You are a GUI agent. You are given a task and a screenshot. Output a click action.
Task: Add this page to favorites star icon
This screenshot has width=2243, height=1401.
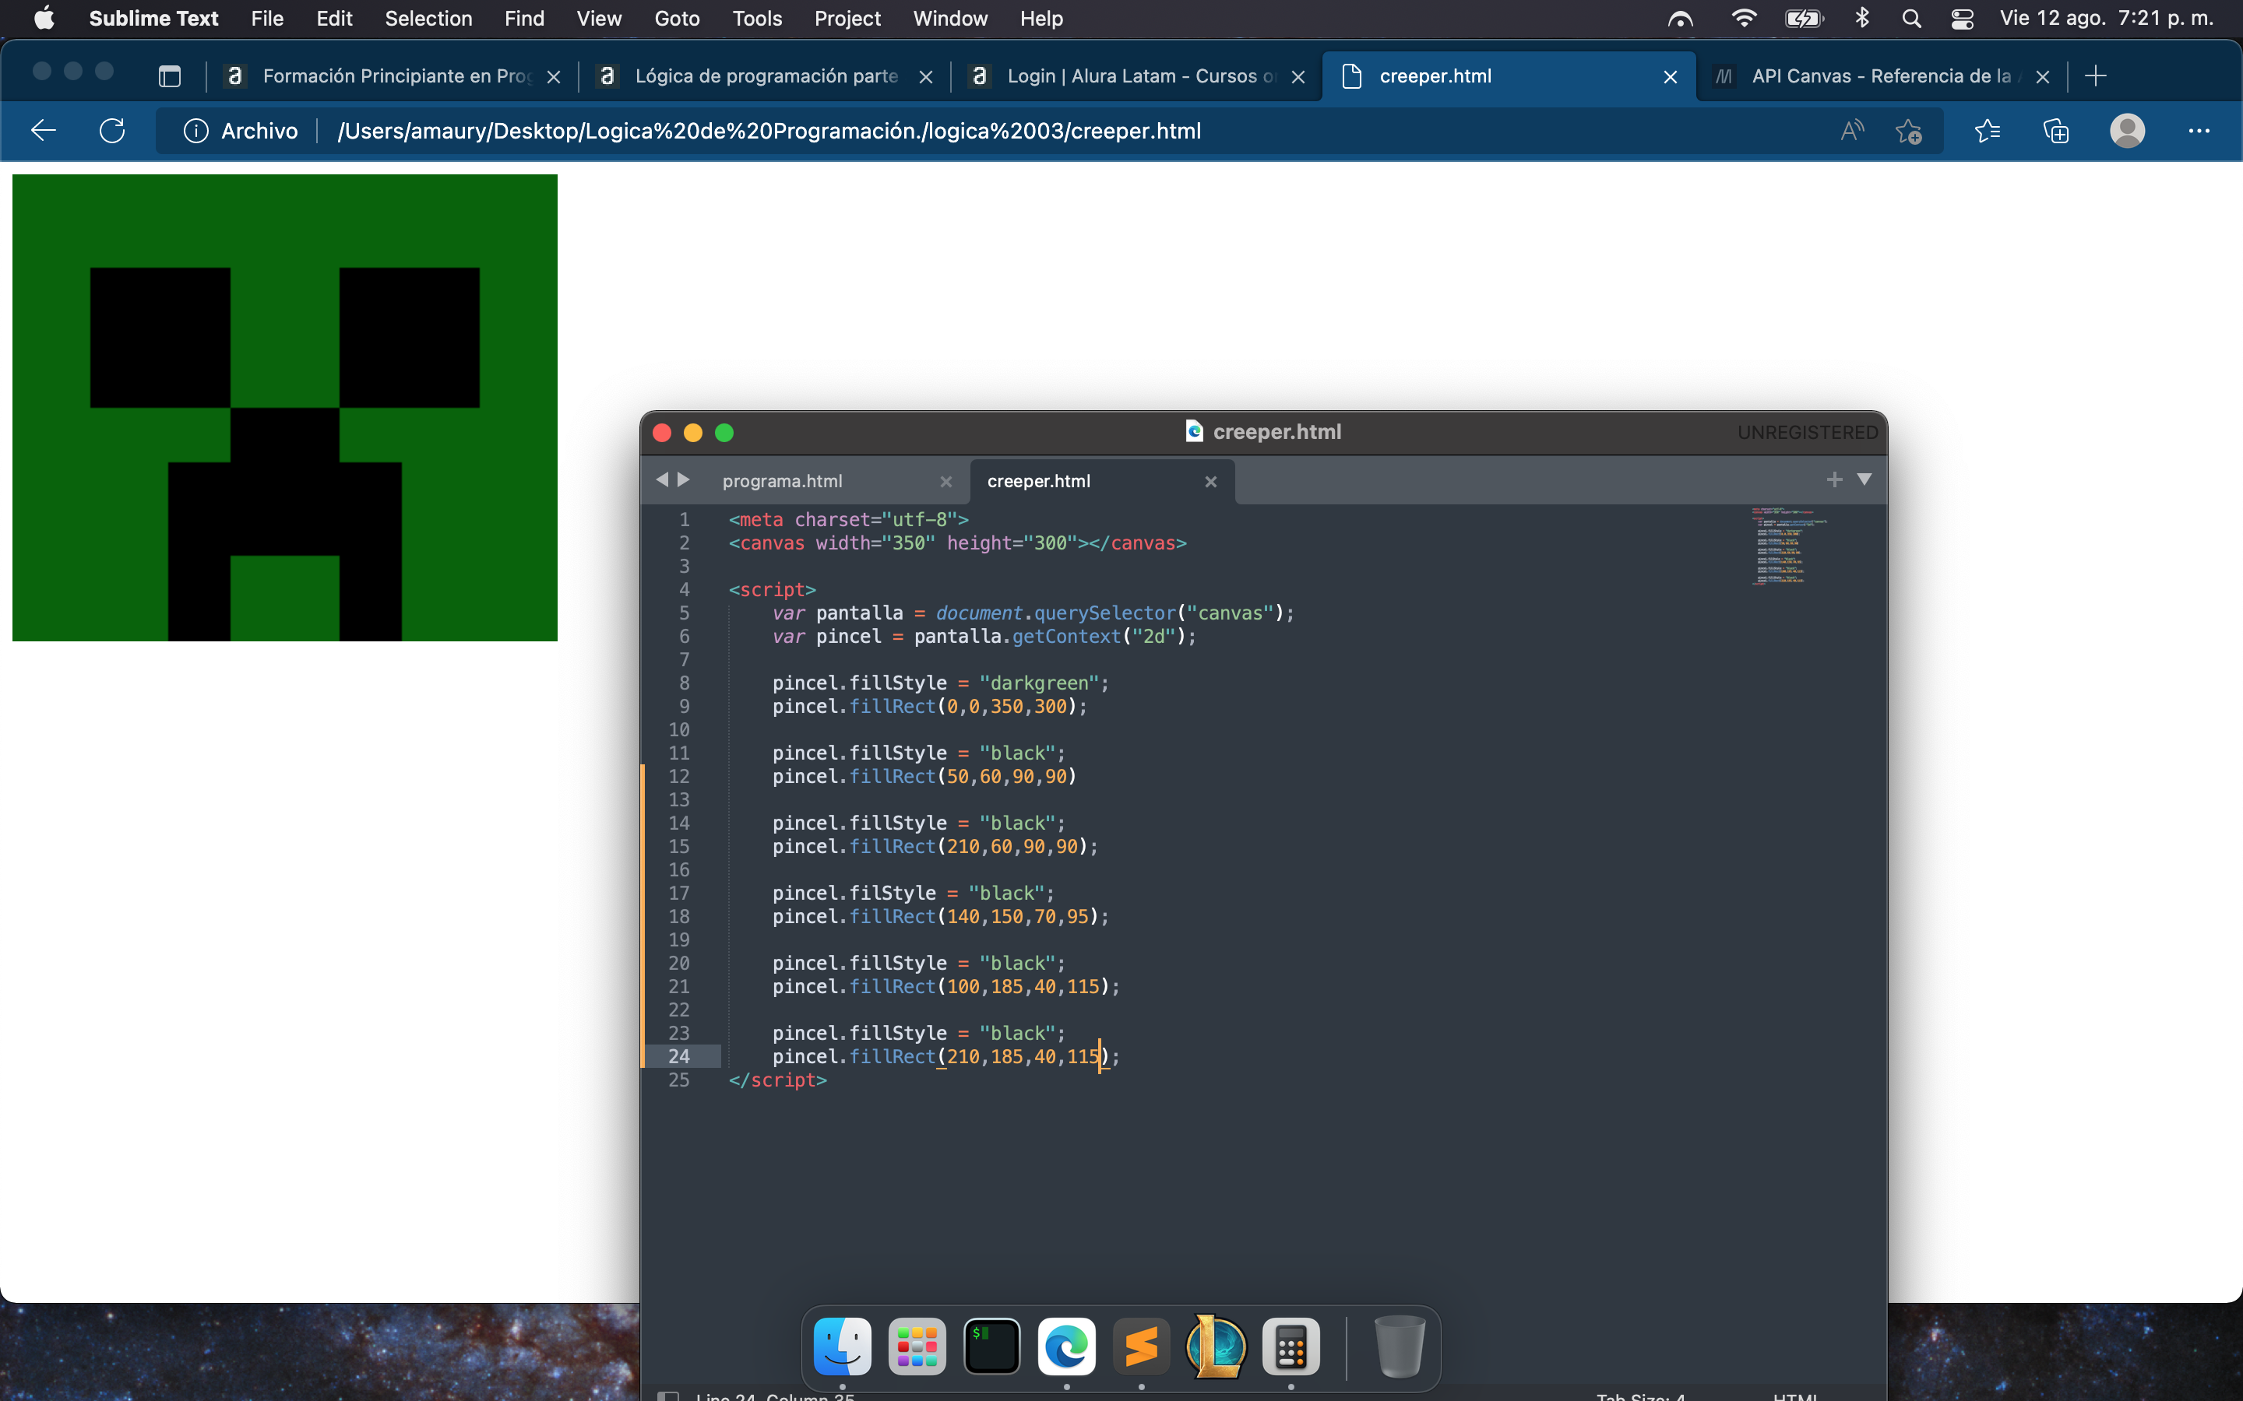coord(1908,131)
